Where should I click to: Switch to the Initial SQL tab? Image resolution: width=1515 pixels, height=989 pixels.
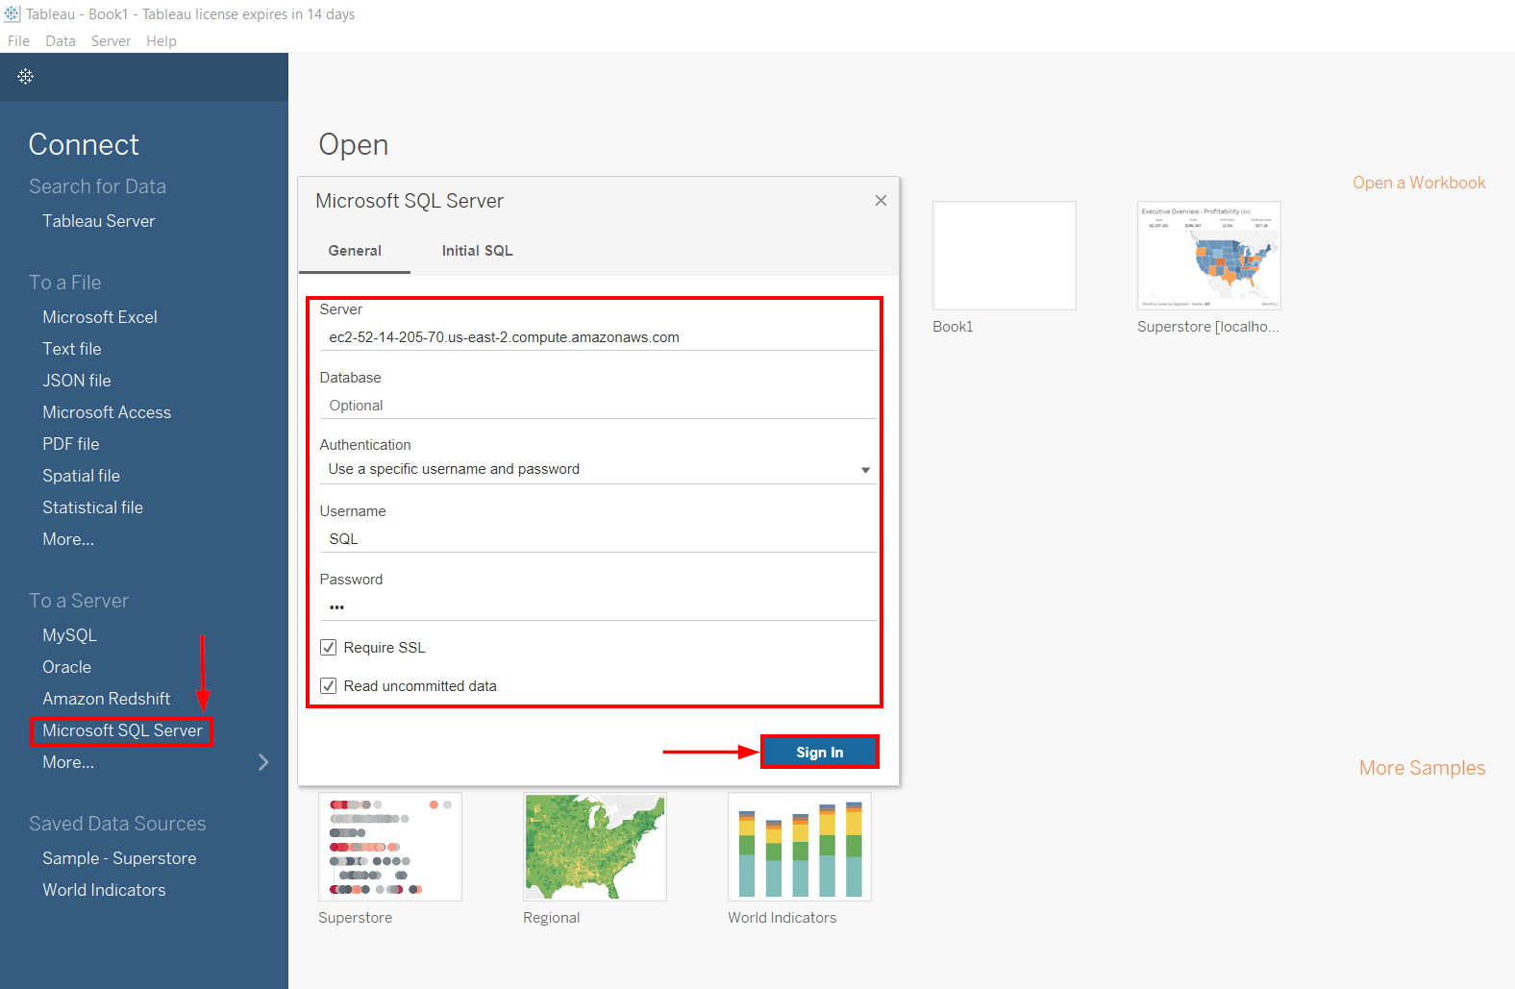pos(478,251)
